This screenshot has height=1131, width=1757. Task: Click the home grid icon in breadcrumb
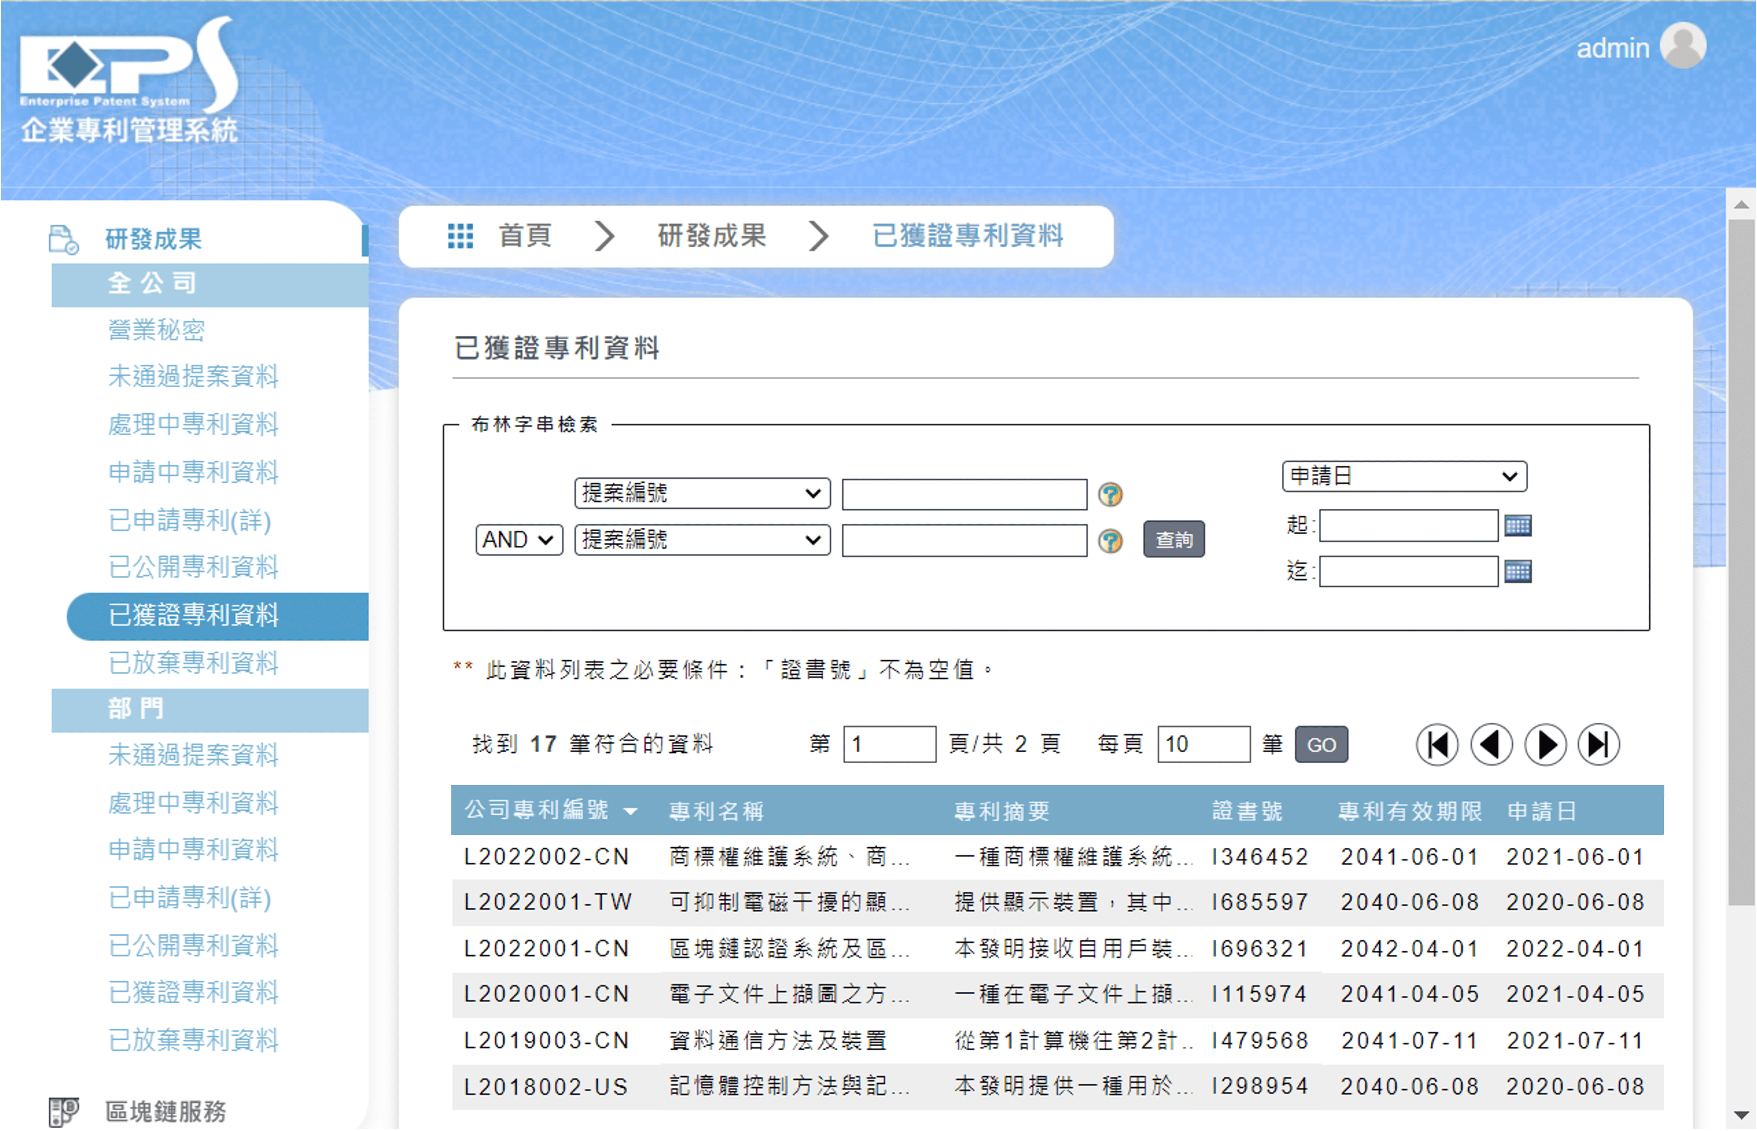click(460, 236)
